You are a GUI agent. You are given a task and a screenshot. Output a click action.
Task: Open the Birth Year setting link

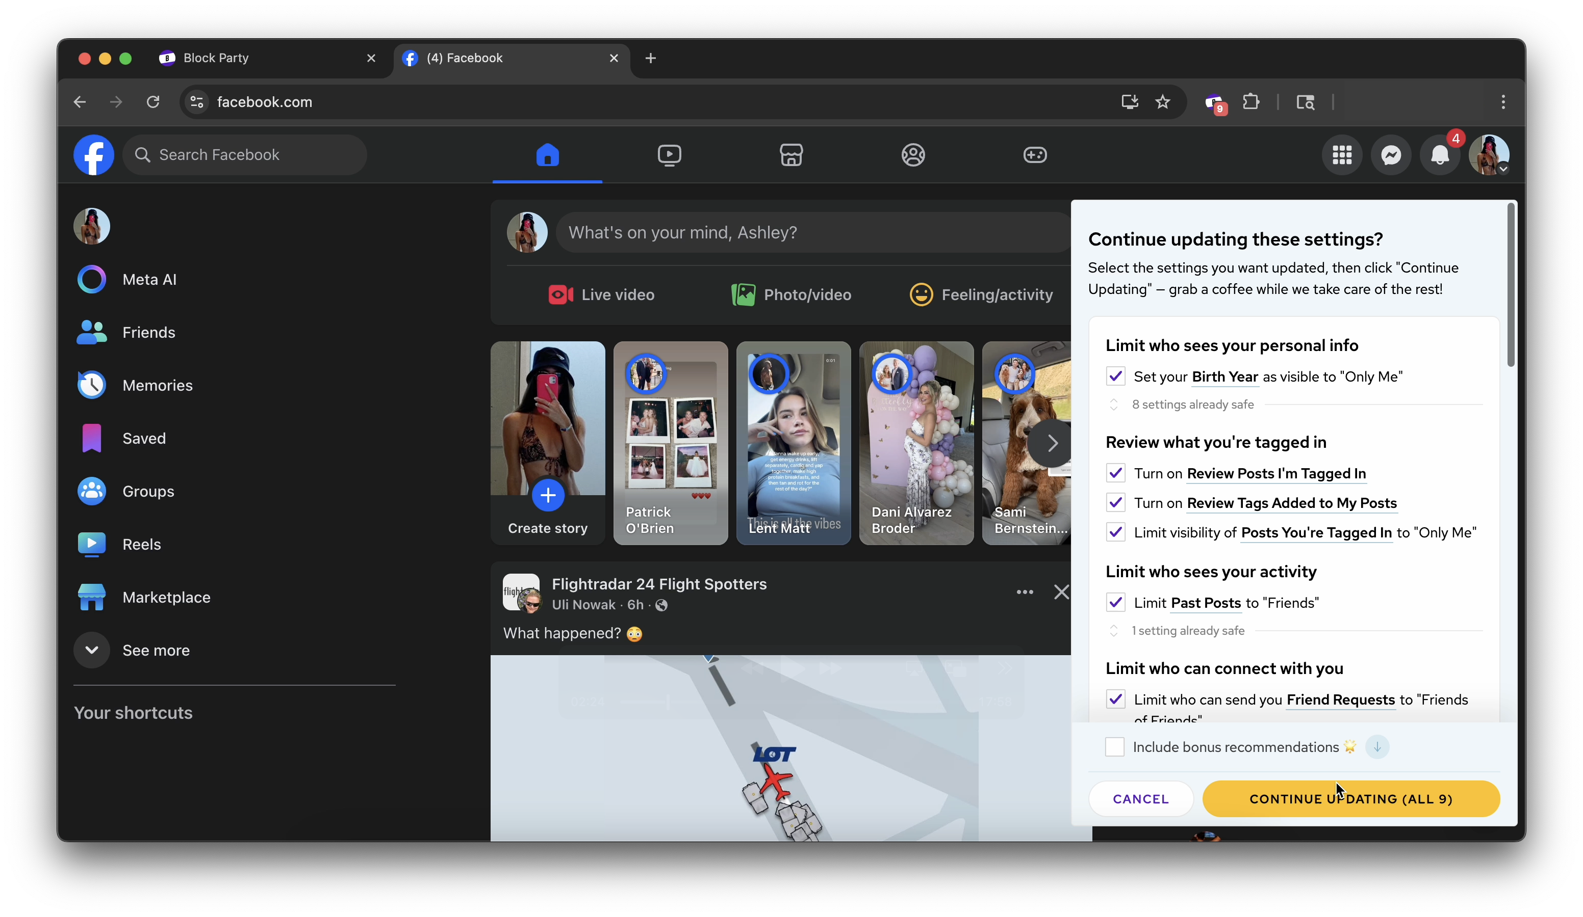click(1224, 376)
